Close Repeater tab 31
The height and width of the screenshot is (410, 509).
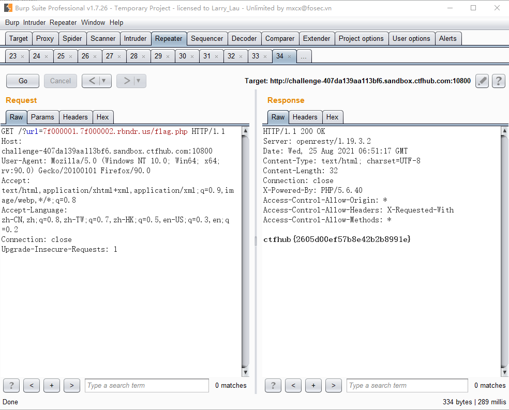(217, 56)
